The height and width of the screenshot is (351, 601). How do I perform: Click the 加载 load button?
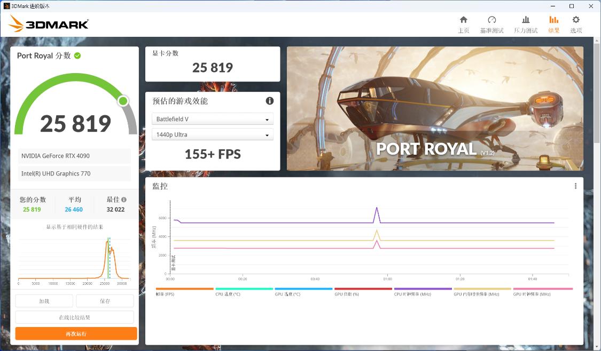click(x=44, y=301)
